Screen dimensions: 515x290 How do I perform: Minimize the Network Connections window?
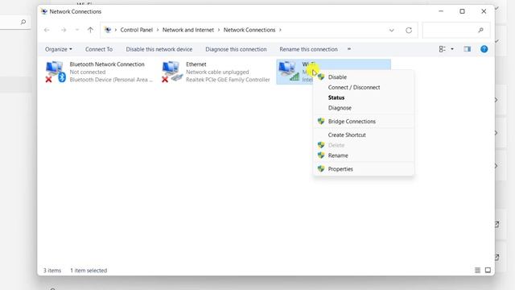click(441, 11)
